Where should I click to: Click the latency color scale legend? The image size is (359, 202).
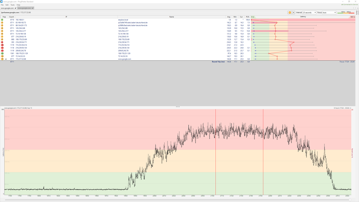pos(346,12)
